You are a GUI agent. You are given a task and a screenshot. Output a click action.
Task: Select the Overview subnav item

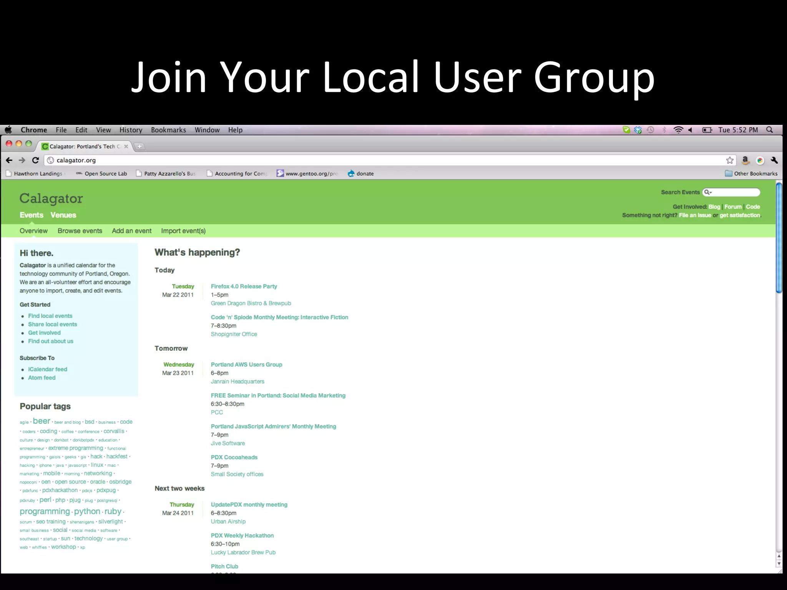coord(33,231)
